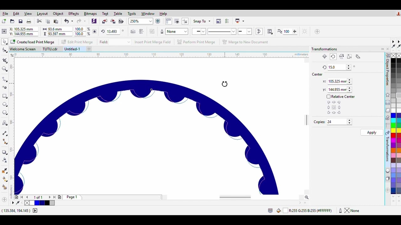The height and width of the screenshot is (225, 401).
Task: Create a new document with toolbar icon
Action: 4,21
